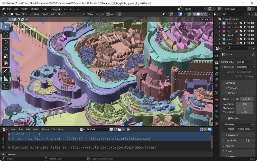Screen dimensions: 257x161
Task: Open the Templates menu in text editor
Action: point(58,129)
